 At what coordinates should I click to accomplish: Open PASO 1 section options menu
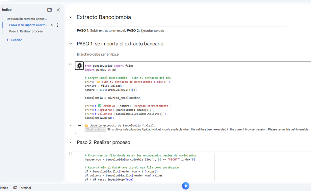coord(57,25)
